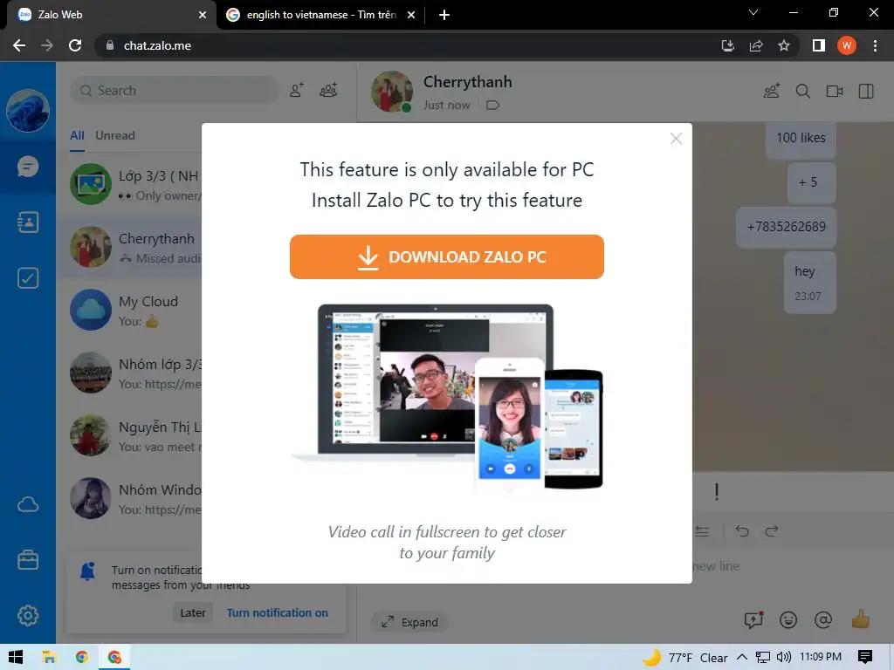This screenshot has height=670, width=894.
Task: Switch to the All conversations tab
Action: tap(77, 135)
